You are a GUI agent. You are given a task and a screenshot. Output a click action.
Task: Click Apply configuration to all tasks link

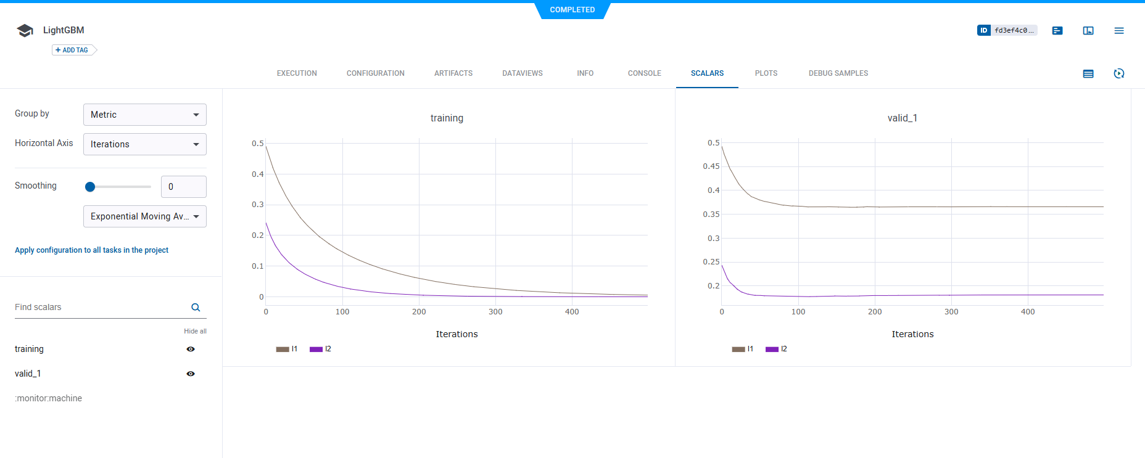pos(91,250)
